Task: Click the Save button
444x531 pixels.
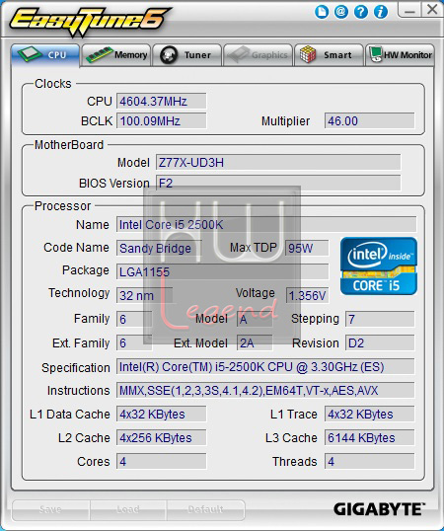Action: point(50,509)
